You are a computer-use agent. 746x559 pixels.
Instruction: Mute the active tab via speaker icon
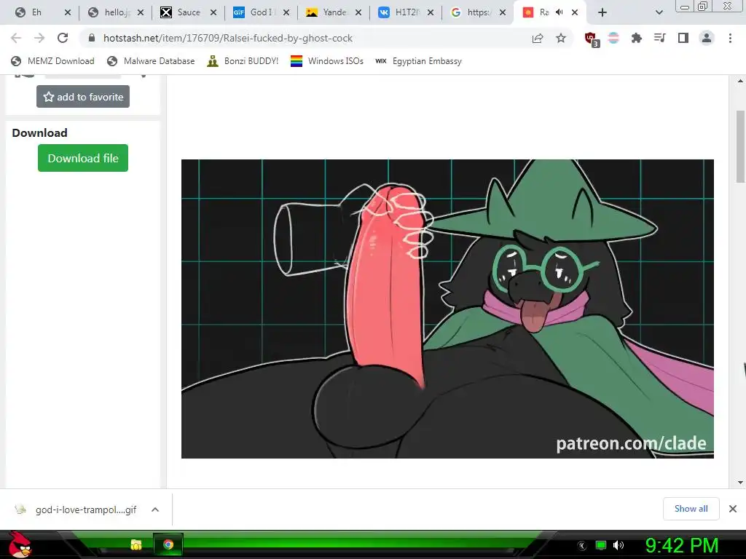point(559,12)
